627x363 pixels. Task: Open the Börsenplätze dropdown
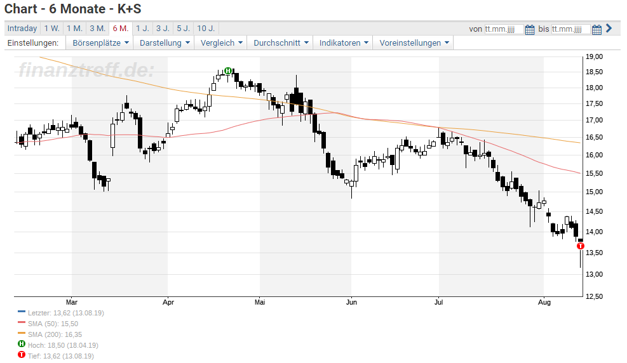(x=100, y=43)
